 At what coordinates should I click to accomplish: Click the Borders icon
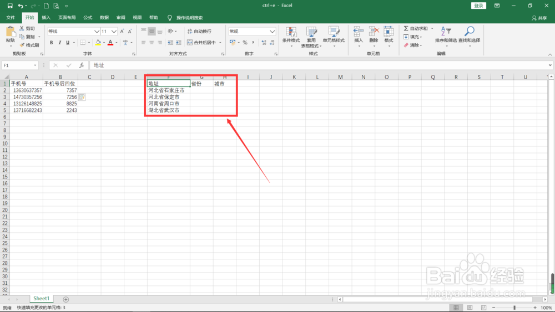[x=83, y=43]
